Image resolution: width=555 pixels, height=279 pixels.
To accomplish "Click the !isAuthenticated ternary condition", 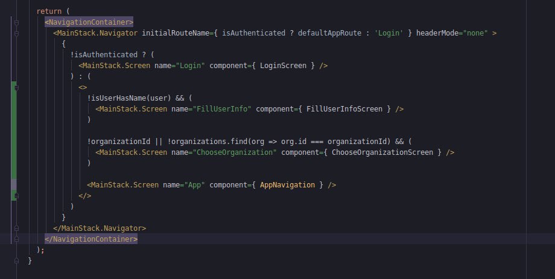I will click(104, 55).
